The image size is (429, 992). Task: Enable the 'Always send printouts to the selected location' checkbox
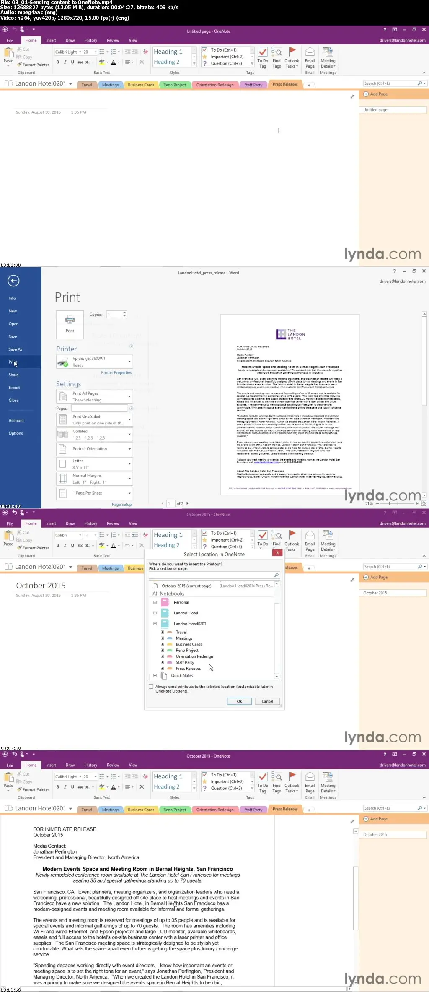151,687
